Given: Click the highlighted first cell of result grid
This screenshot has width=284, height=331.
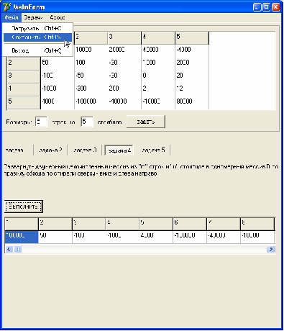Looking at the screenshot, I should click(x=22, y=237).
